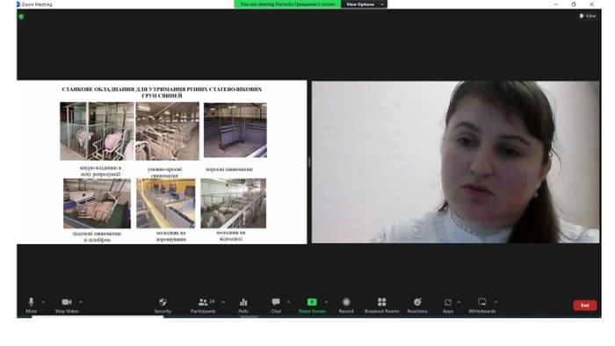The height and width of the screenshot is (346, 615).
Task: Open the Participants panel
Action: [203, 306]
